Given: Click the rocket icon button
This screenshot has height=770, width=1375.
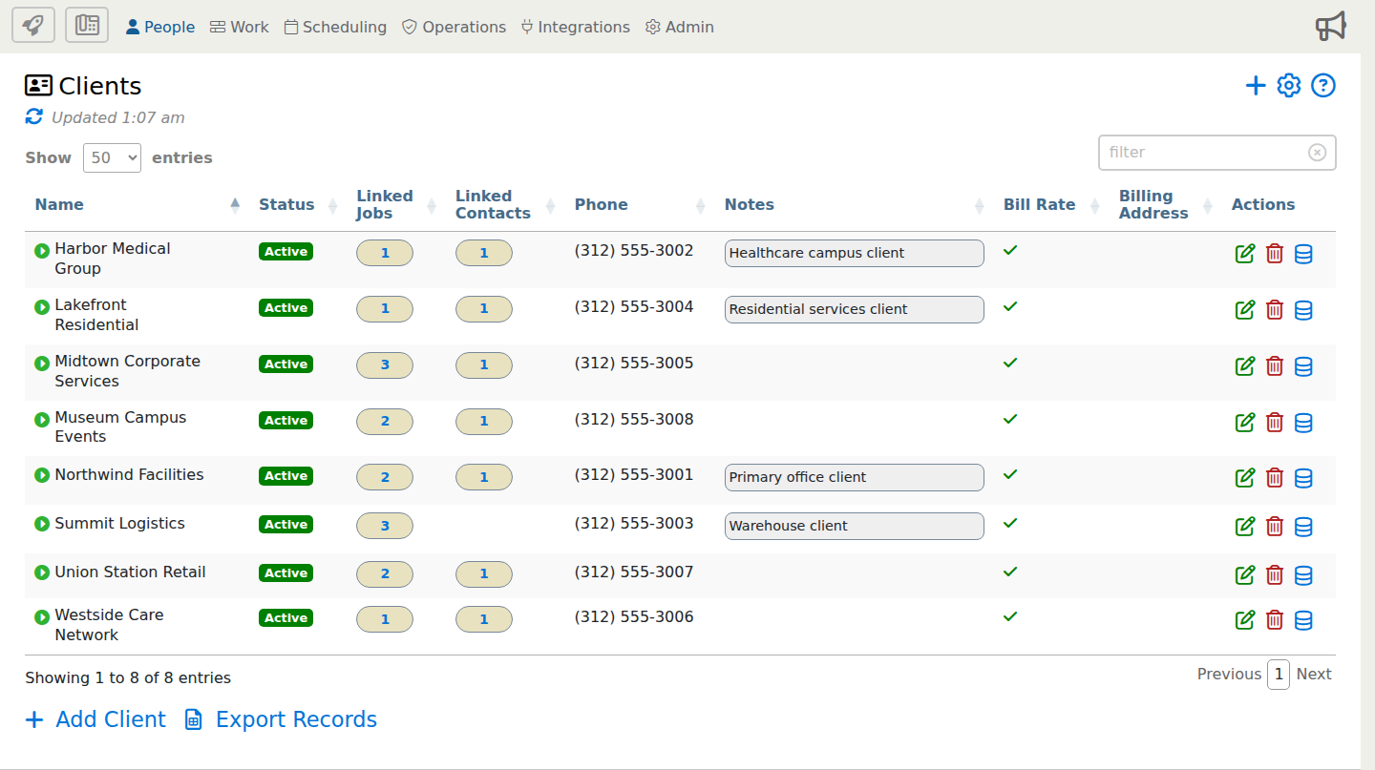Looking at the screenshot, I should 33,25.
